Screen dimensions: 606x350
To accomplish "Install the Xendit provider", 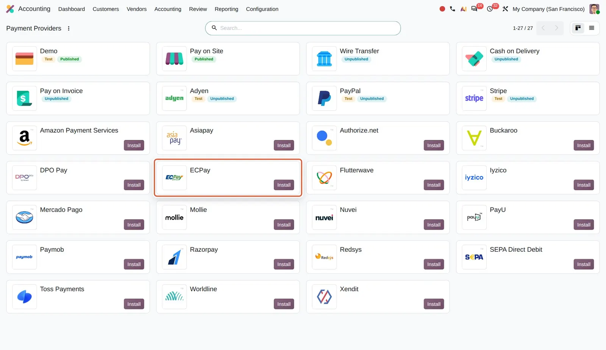I will pos(434,304).
